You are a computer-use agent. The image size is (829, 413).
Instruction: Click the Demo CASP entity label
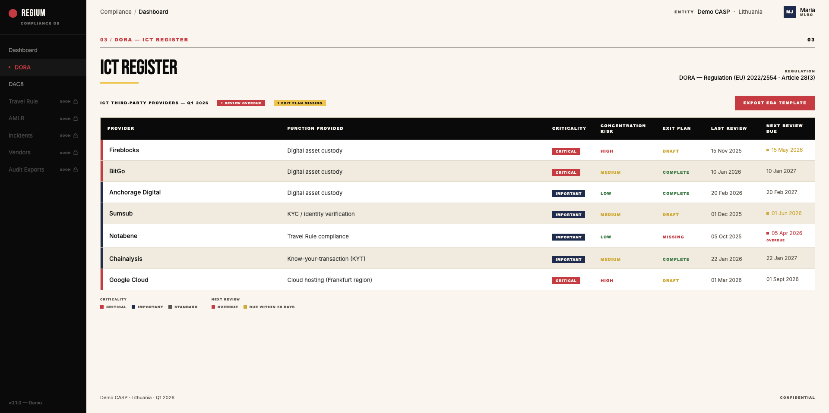coord(713,12)
